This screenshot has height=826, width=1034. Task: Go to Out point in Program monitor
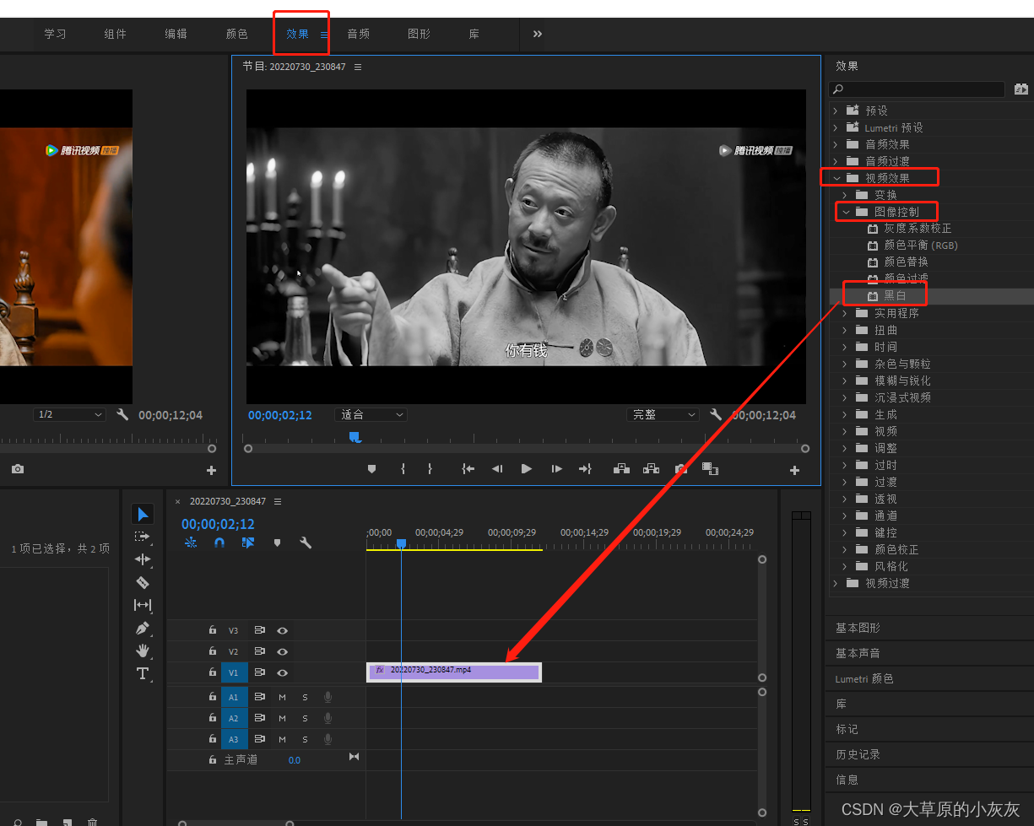click(x=585, y=469)
